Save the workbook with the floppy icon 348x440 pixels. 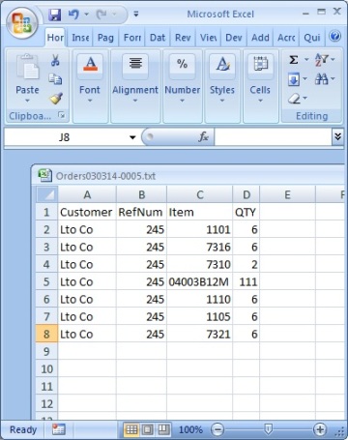tap(55, 15)
